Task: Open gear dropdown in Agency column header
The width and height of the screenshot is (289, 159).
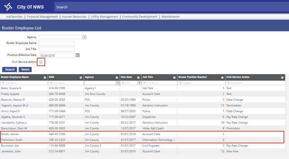Action: pos(117,78)
